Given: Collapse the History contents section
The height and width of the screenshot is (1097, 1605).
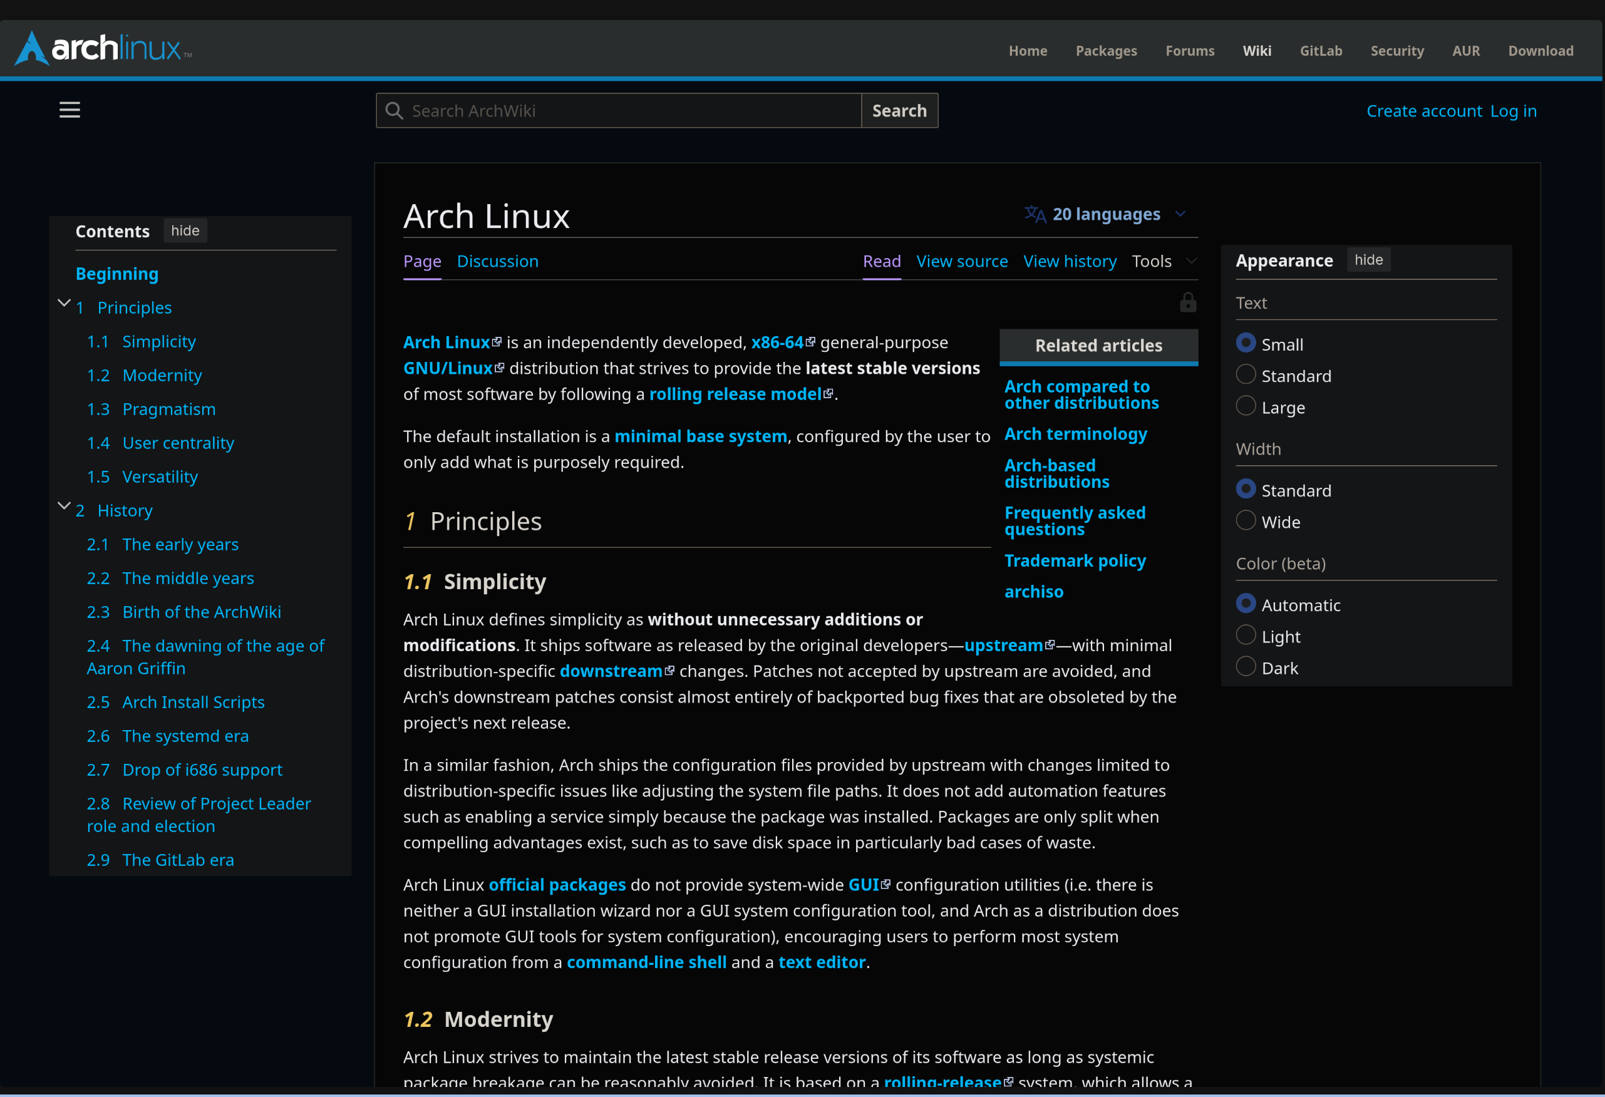Looking at the screenshot, I should click(63, 507).
